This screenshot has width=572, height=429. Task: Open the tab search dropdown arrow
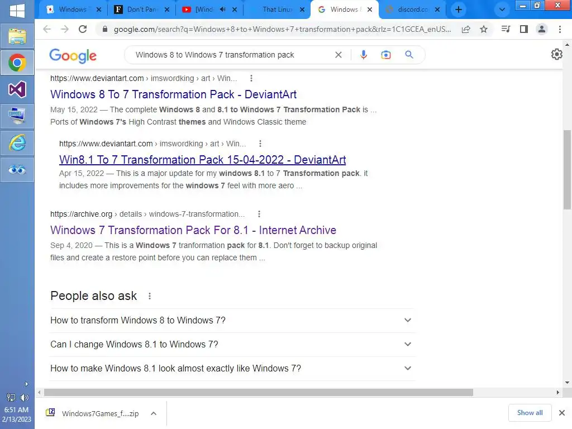[502, 9]
